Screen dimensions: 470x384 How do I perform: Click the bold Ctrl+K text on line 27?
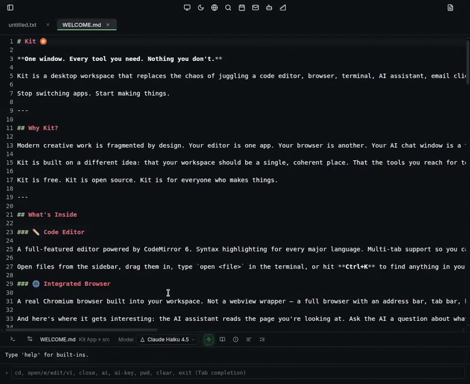(356, 267)
